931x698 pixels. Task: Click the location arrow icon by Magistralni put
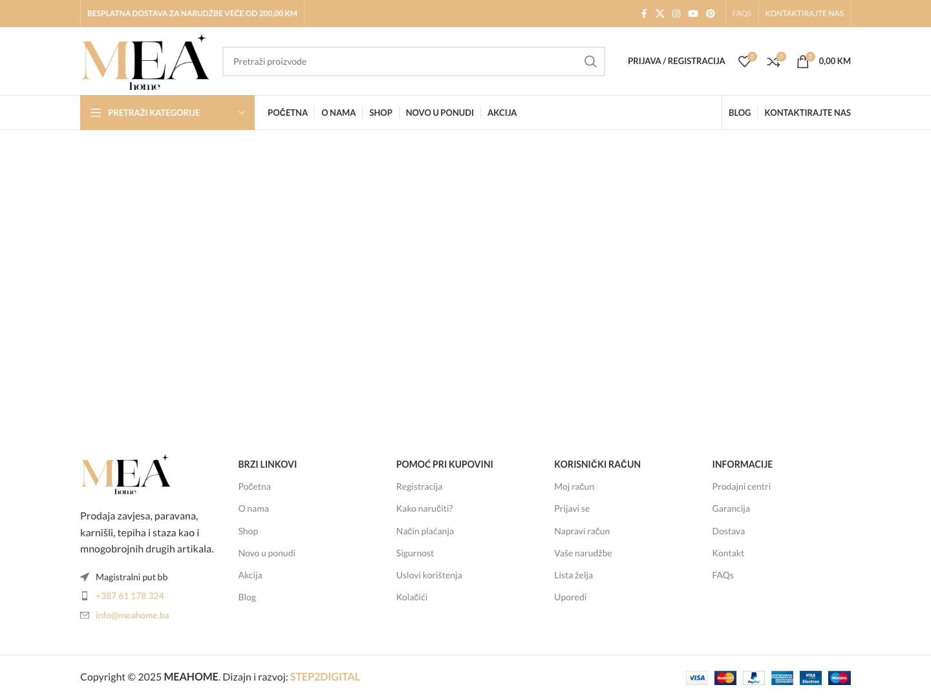coord(85,577)
